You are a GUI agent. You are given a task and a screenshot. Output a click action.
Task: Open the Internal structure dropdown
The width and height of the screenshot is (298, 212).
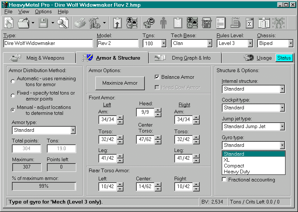[282, 89]
